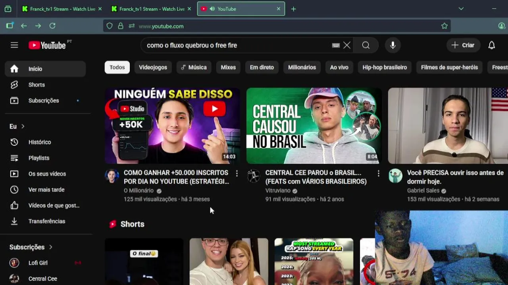Open the Vitruviano channel name
The image size is (508, 285).
(x=278, y=190)
